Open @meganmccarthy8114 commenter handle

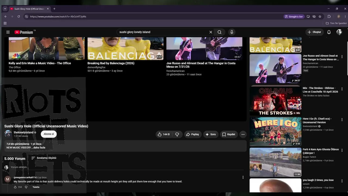pyautogui.click(x=25, y=177)
